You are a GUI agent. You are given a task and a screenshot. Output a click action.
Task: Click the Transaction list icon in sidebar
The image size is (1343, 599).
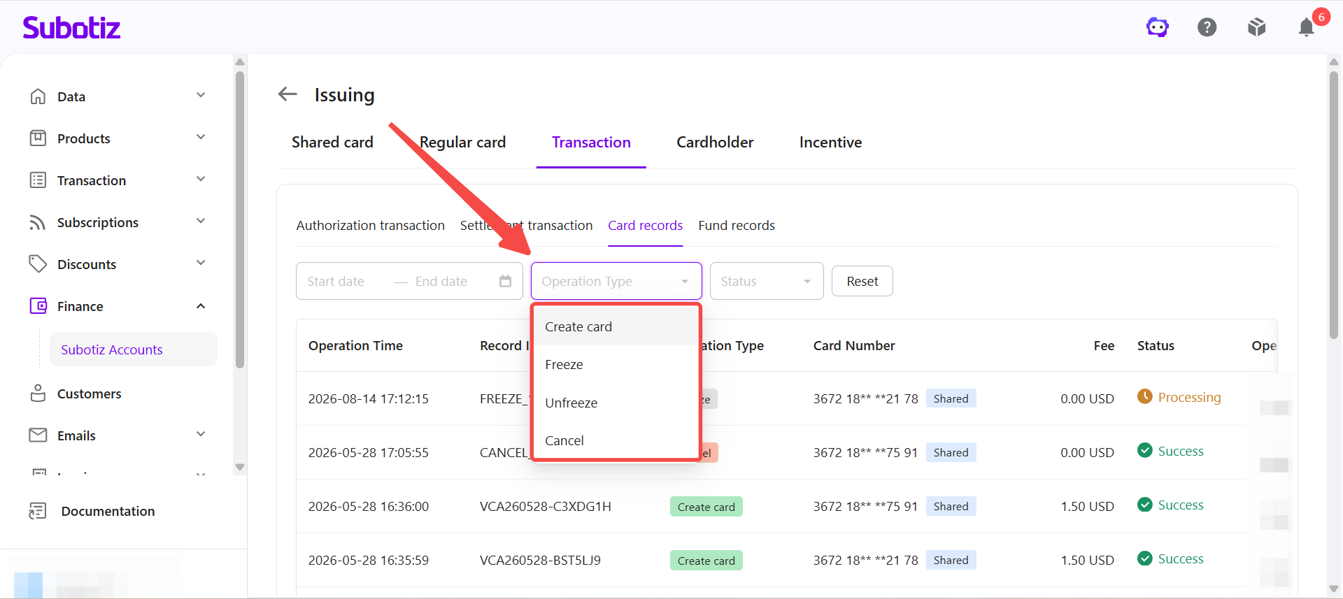(x=38, y=180)
